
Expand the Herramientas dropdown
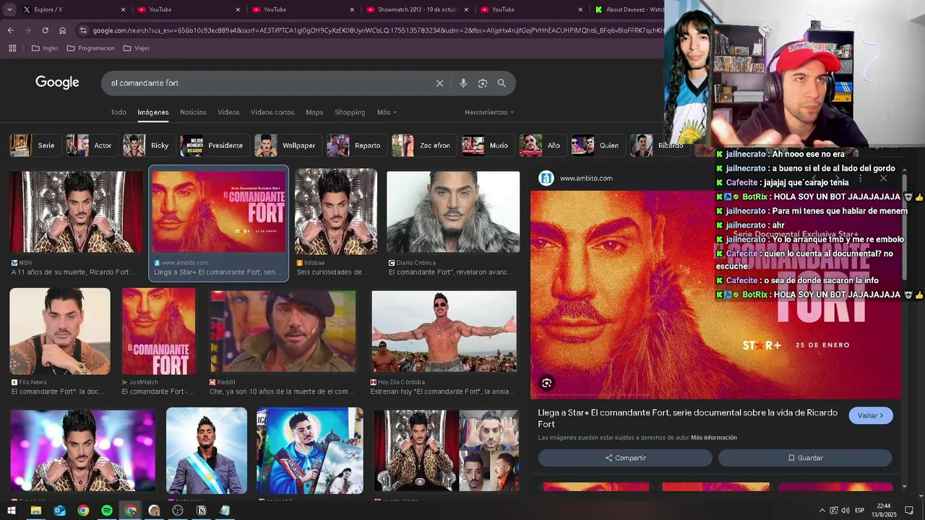coord(489,113)
